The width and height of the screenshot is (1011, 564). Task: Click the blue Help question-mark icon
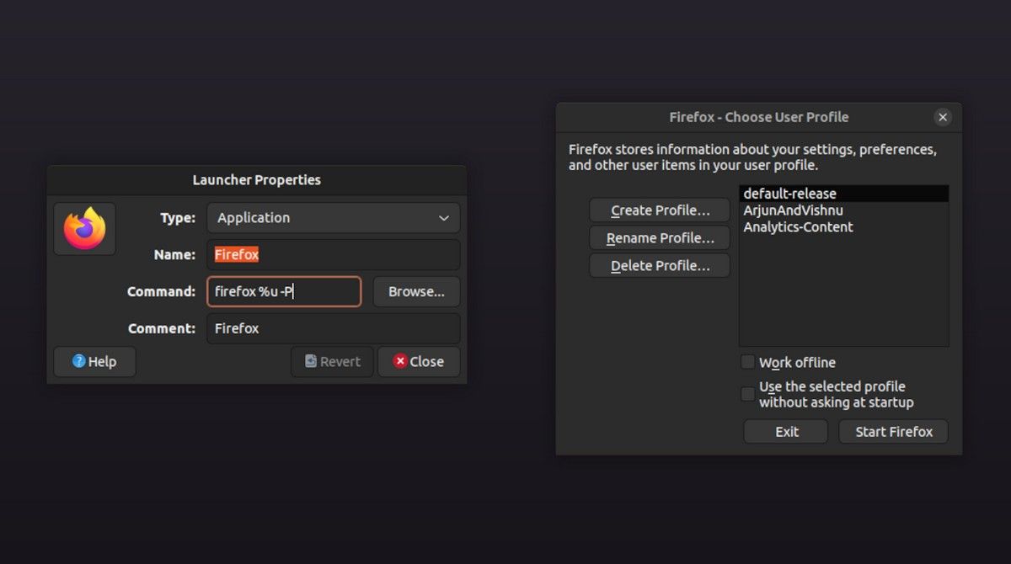pyautogui.click(x=78, y=361)
